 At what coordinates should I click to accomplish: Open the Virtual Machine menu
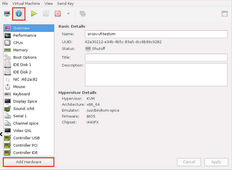pyautogui.click(x=26, y=3)
